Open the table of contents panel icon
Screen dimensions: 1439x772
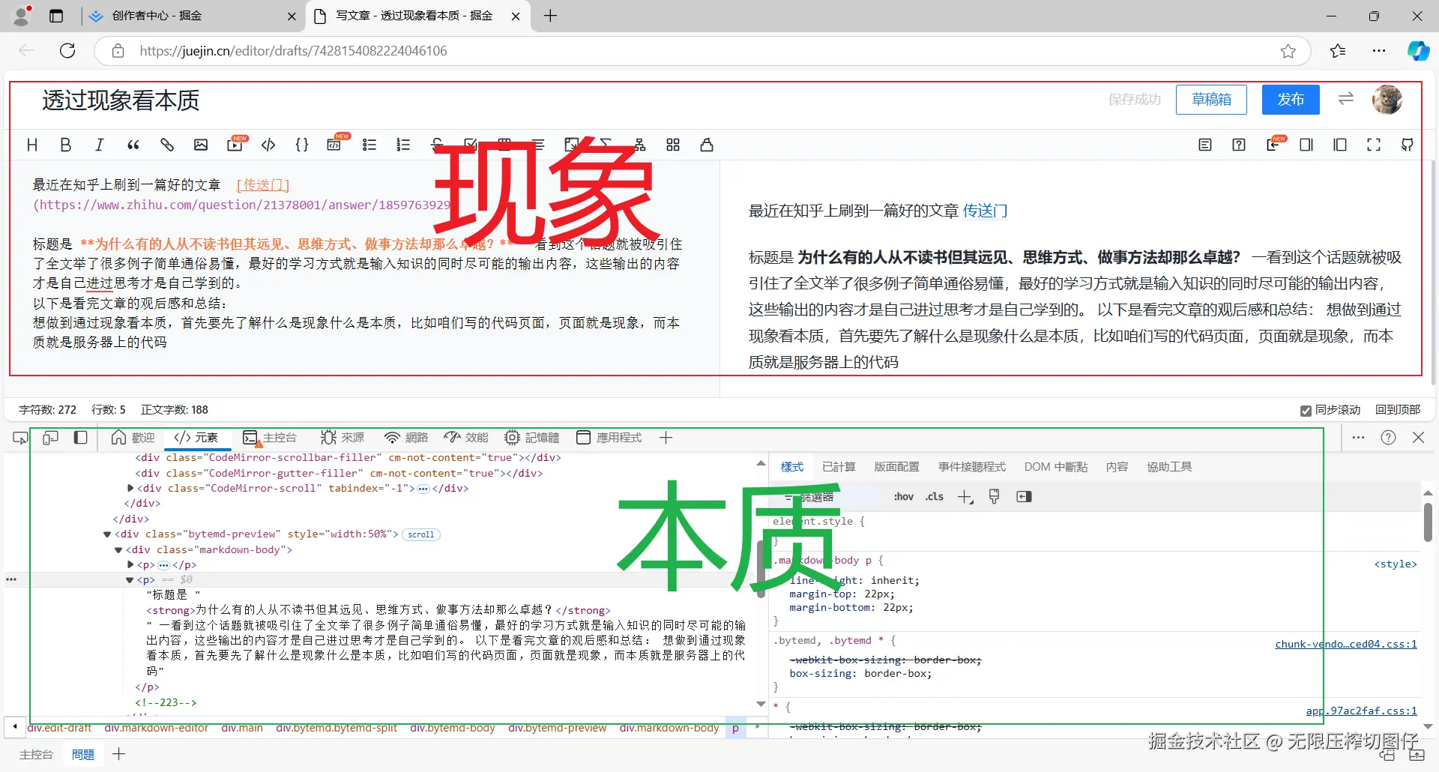(1205, 145)
